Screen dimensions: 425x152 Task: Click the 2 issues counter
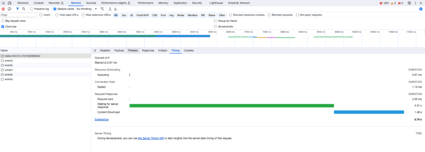tap(401, 3)
